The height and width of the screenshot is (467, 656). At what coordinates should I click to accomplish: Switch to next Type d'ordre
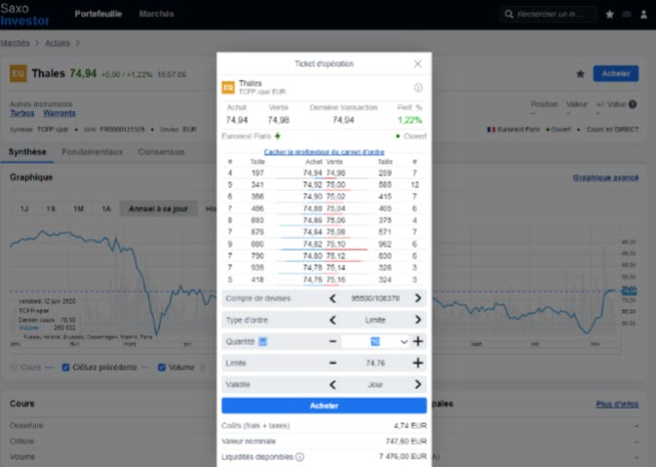(417, 320)
